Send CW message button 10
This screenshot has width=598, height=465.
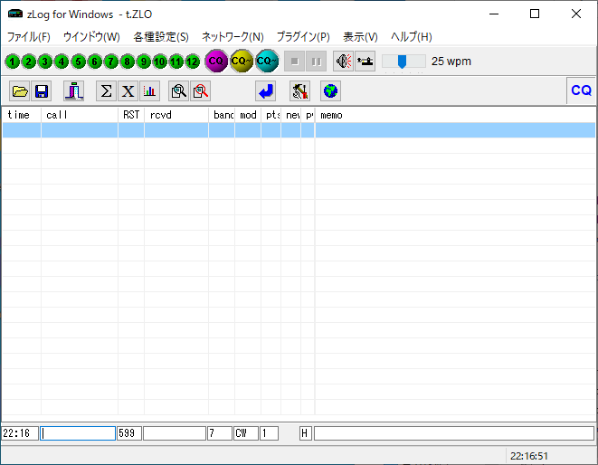160,62
